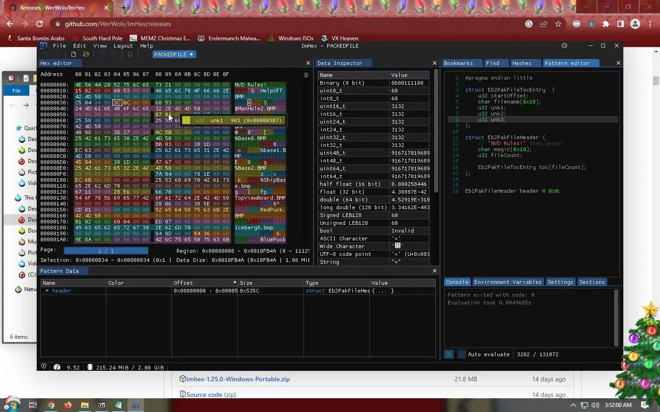Open Chrome side panel icon
This screenshot has height=412, width=660.
(621, 24)
